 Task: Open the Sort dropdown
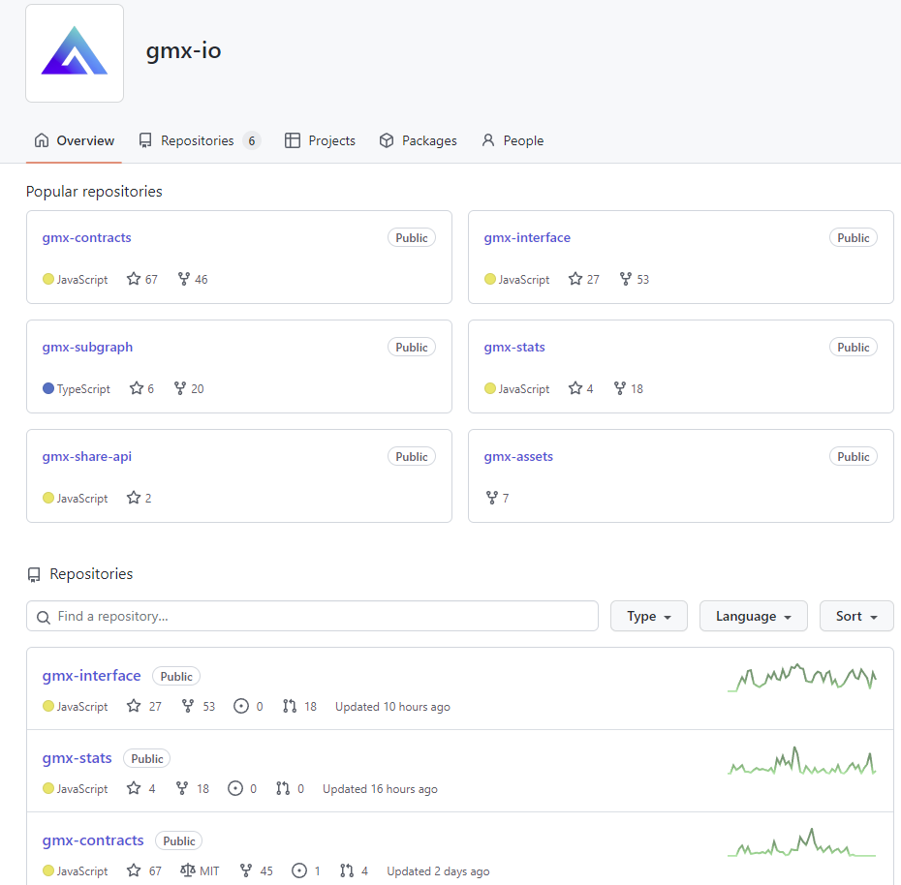[x=856, y=616]
